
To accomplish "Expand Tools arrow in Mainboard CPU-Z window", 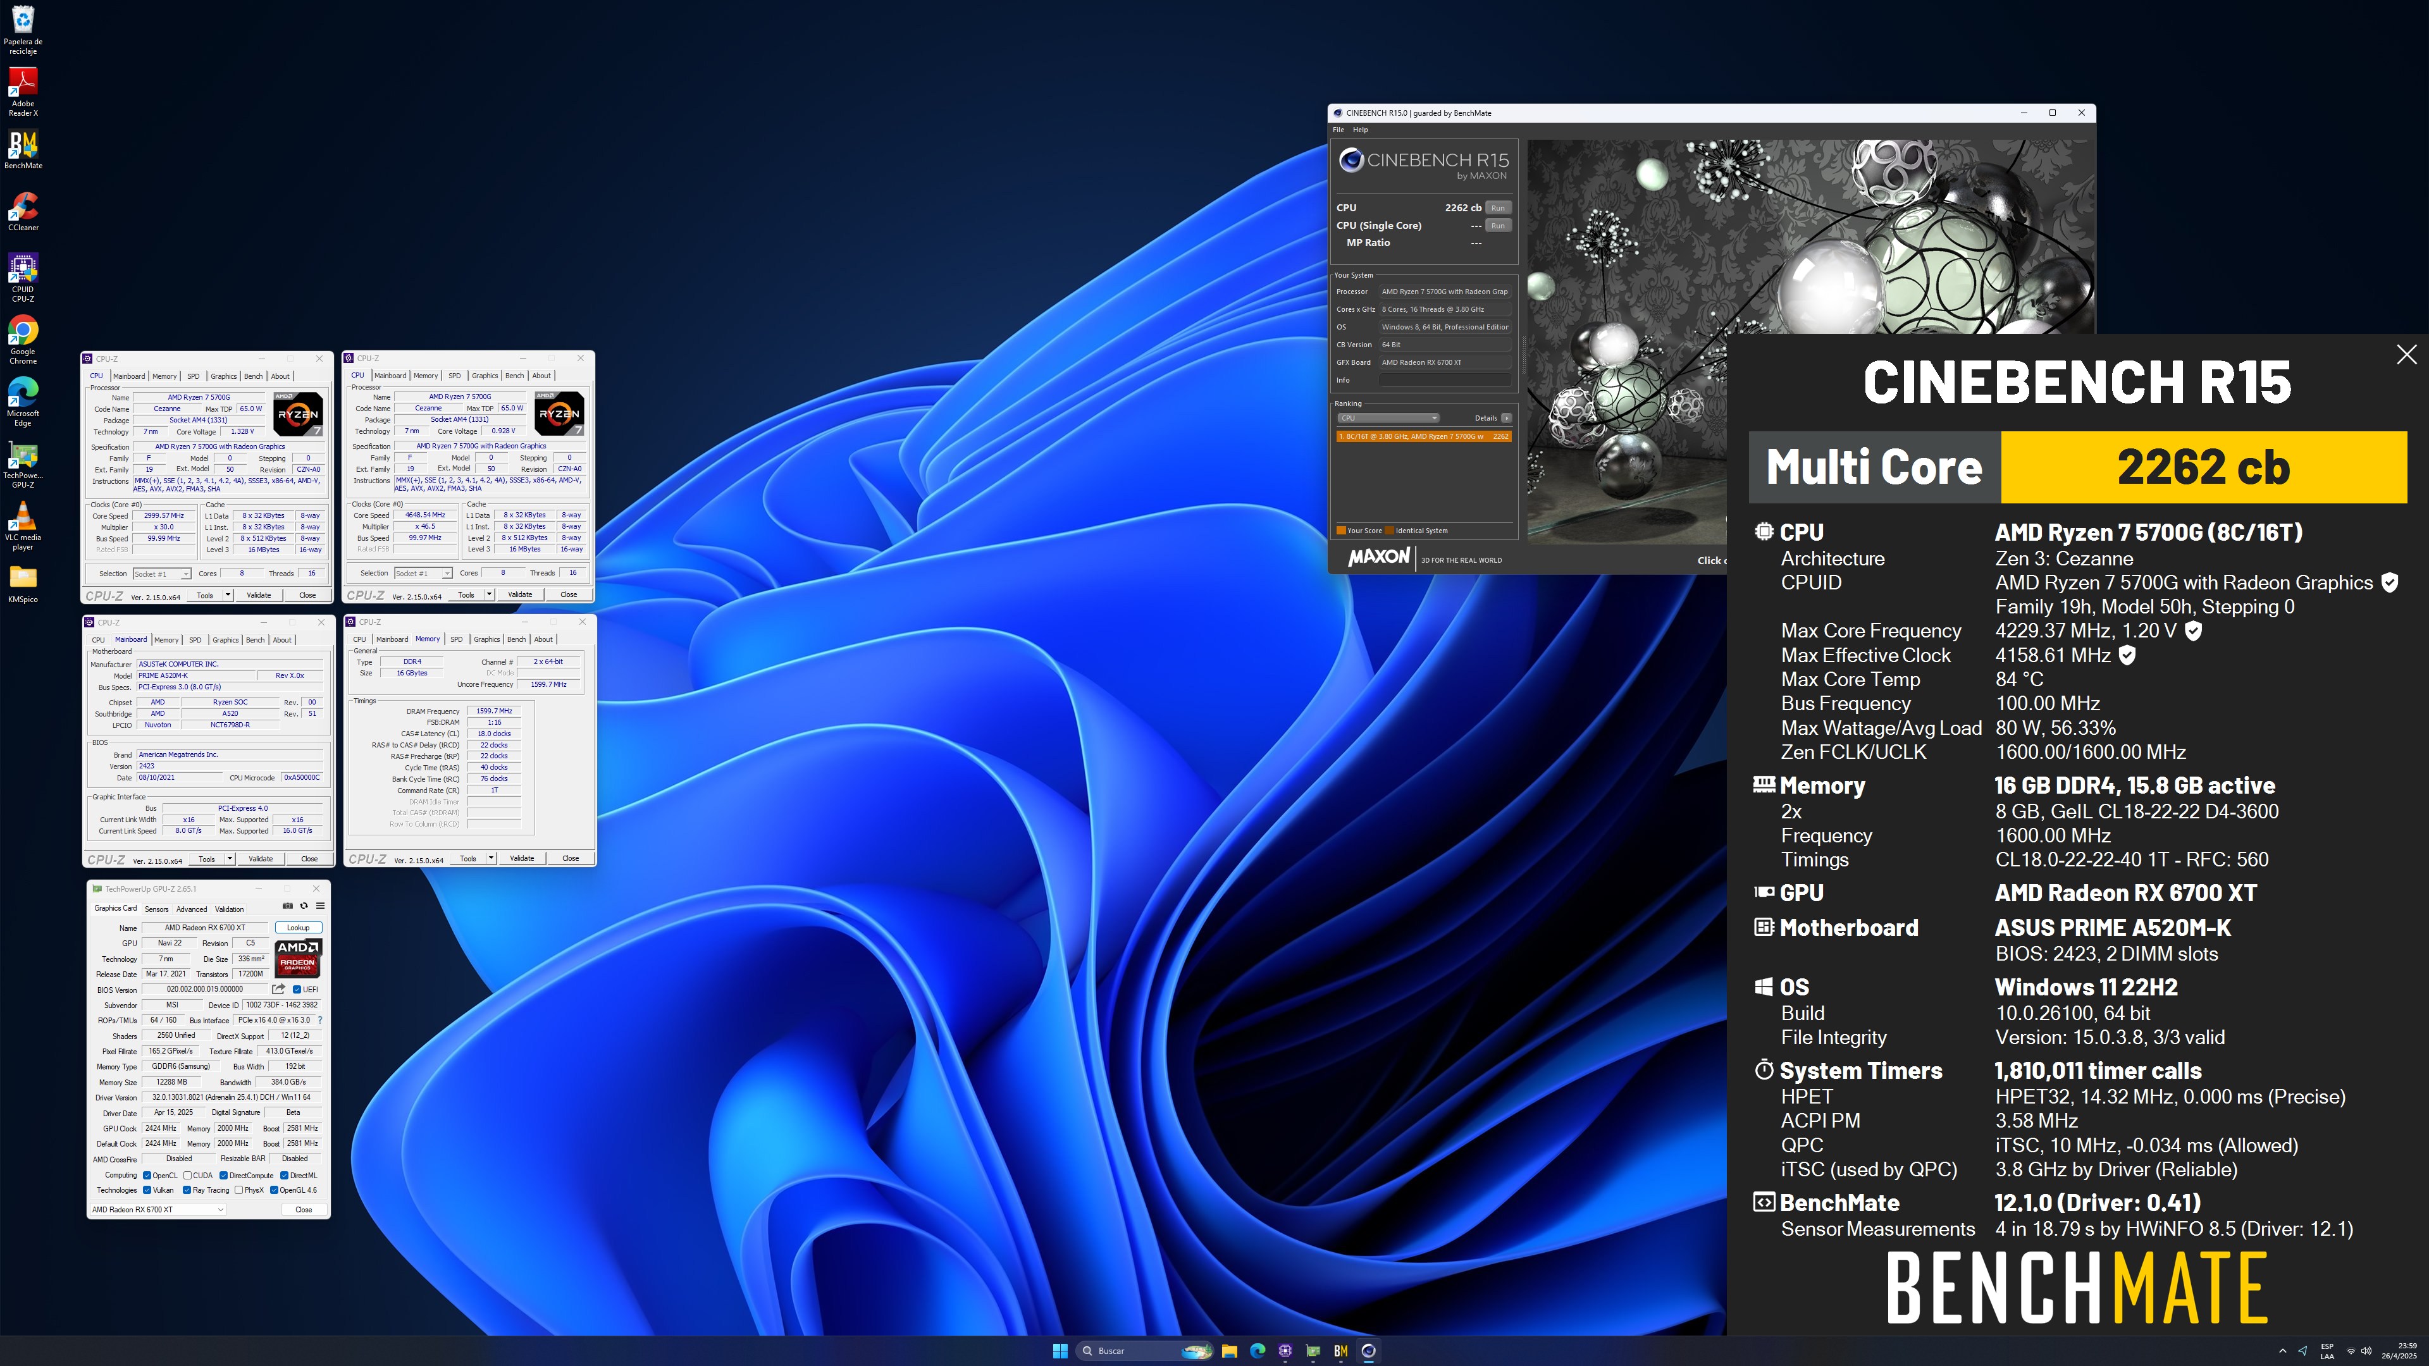I will pos(229,859).
